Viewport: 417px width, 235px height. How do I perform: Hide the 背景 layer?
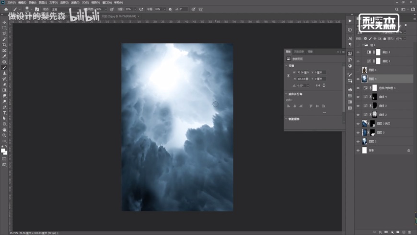click(x=358, y=151)
